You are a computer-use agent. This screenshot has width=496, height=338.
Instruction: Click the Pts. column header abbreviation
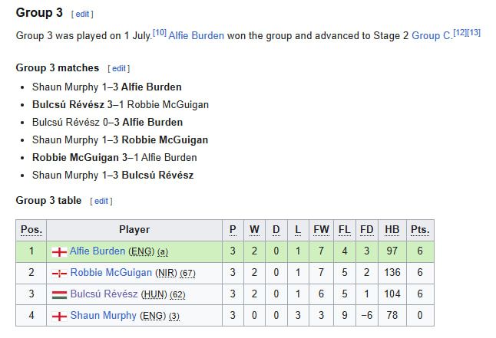point(420,230)
